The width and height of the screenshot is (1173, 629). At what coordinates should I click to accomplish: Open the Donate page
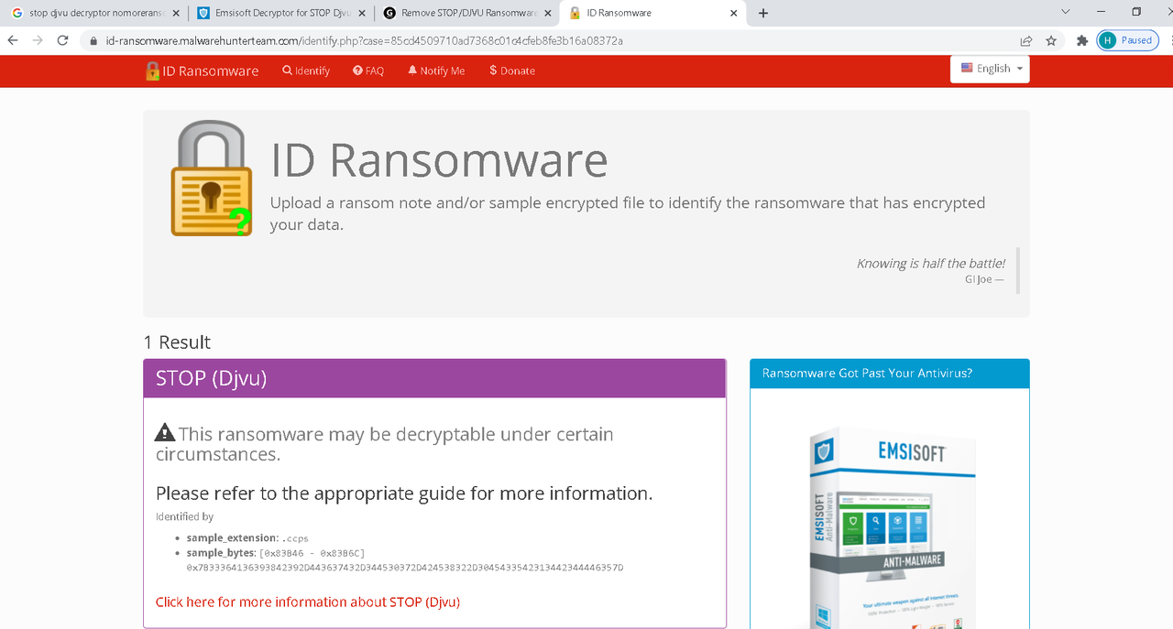tap(512, 70)
